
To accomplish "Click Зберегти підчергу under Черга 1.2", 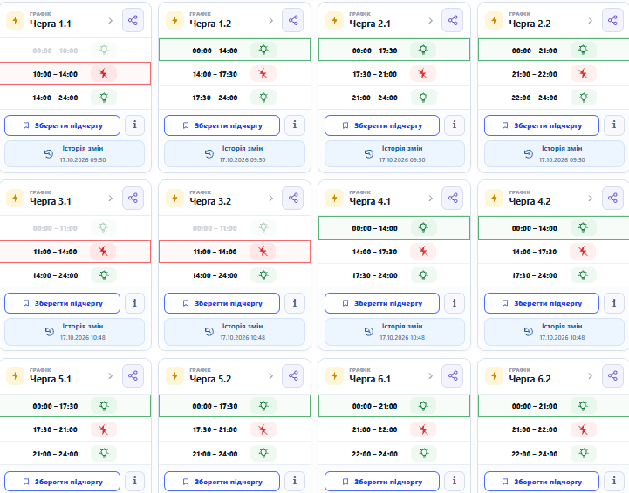I will pos(222,125).
